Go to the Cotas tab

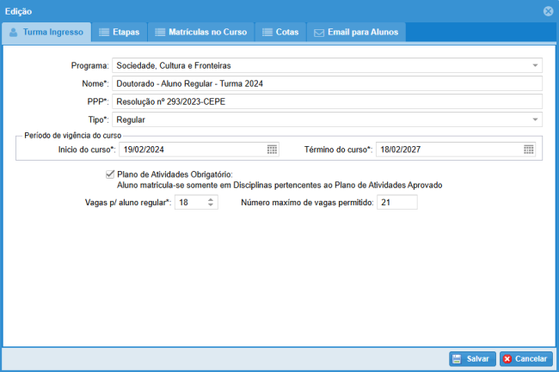(280, 33)
